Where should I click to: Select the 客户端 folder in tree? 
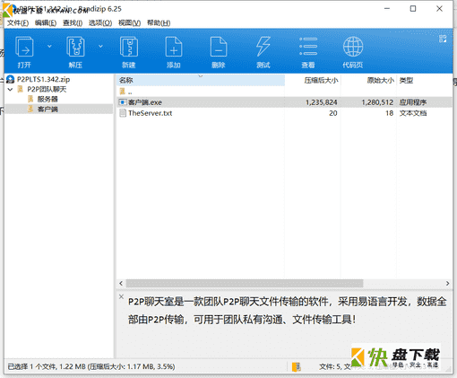tap(47, 109)
